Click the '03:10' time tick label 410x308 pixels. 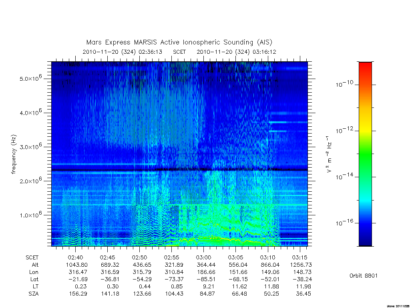coord(267,257)
